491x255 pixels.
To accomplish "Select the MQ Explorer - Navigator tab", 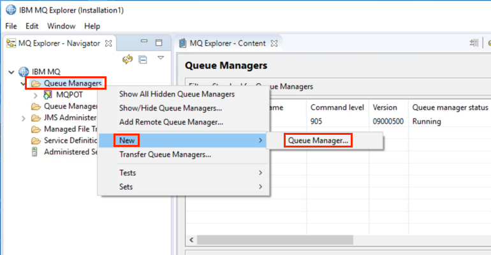I will point(59,43).
